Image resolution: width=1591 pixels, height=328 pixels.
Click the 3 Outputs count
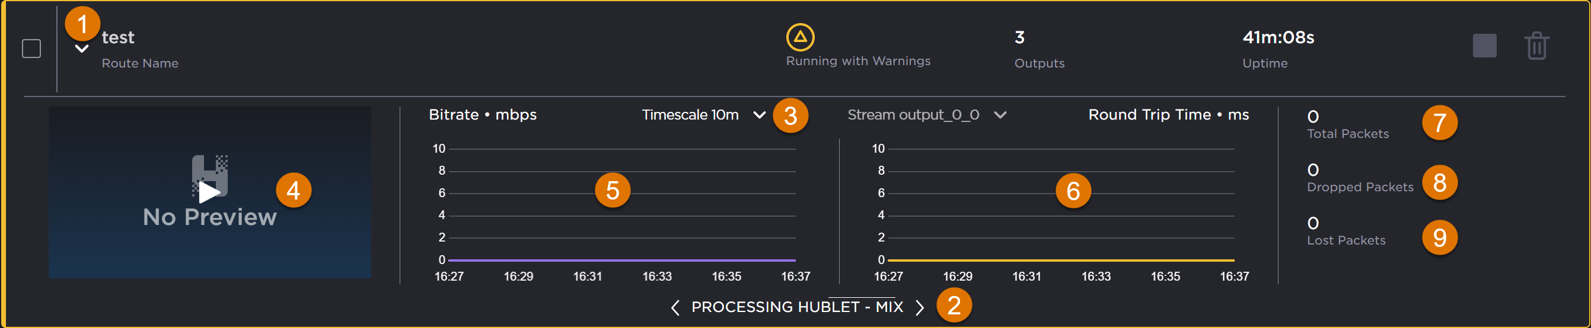pos(1020,38)
